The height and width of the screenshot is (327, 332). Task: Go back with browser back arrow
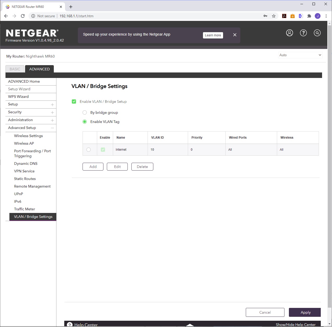point(6,16)
